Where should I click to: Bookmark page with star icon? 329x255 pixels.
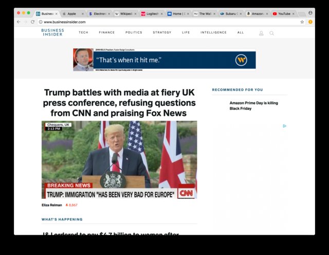302,22
